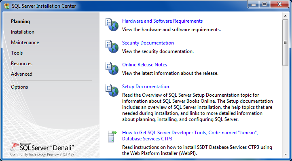Open Hardware and Software Requirements link
Viewport: 292px width, 161px height.
click(x=163, y=21)
